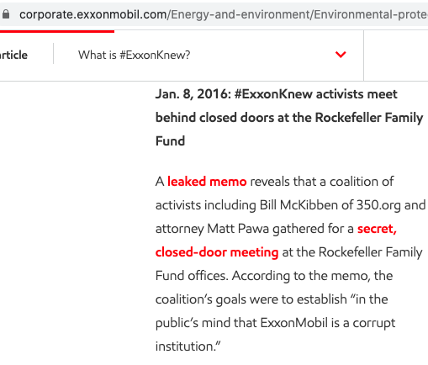
Task: Follow the red "secret," link text
Action: pyautogui.click(x=377, y=229)
